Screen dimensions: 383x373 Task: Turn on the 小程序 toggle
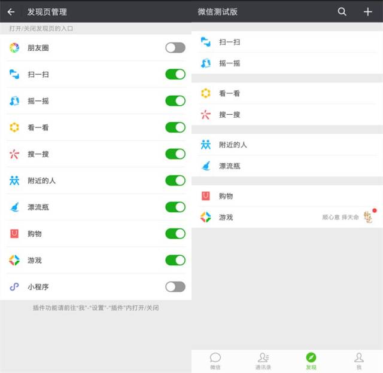point(175,287)
